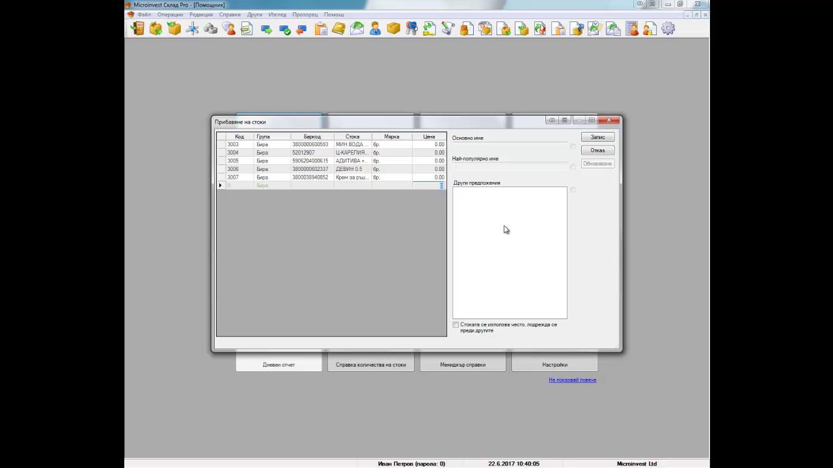
Task: Click the wrench and pen toolbar icon
Action: [448, 29]
